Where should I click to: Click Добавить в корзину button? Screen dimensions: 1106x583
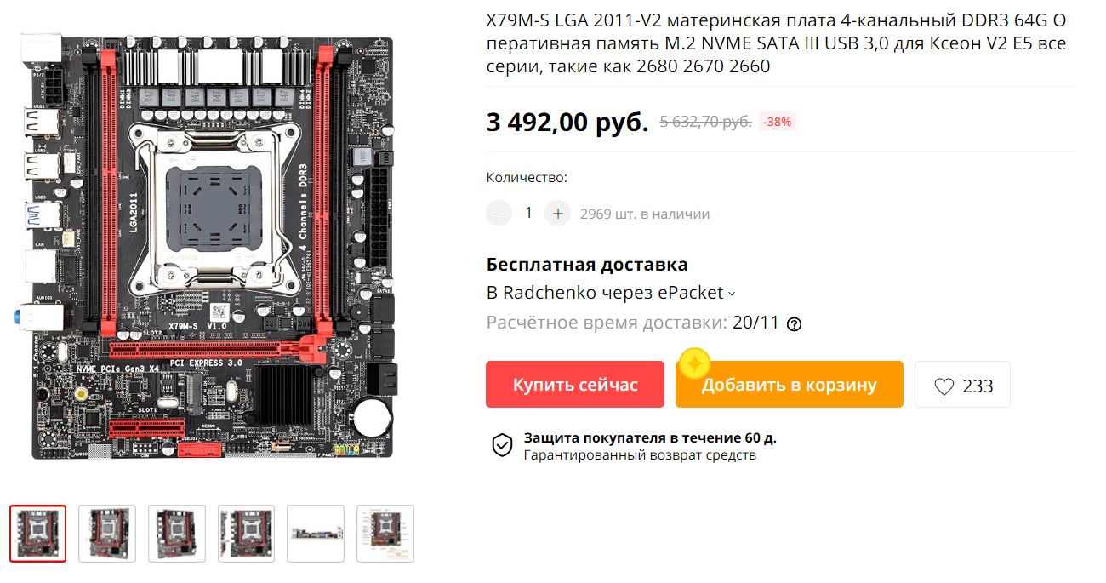(x=790, y=385)
